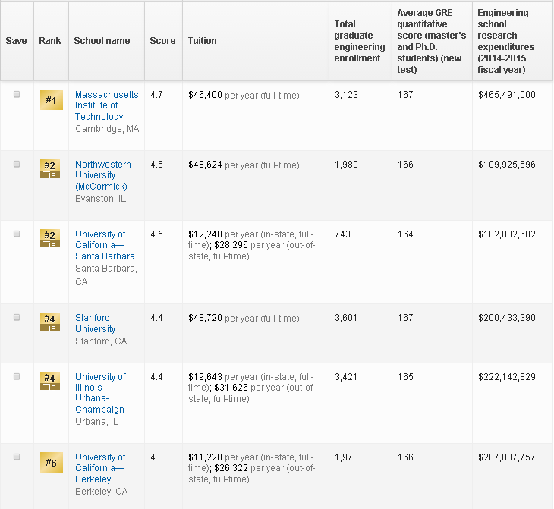Click the #1 rank badge for MIT
Image resolution: width=554 pixels, height=509 pixels.
50,100
